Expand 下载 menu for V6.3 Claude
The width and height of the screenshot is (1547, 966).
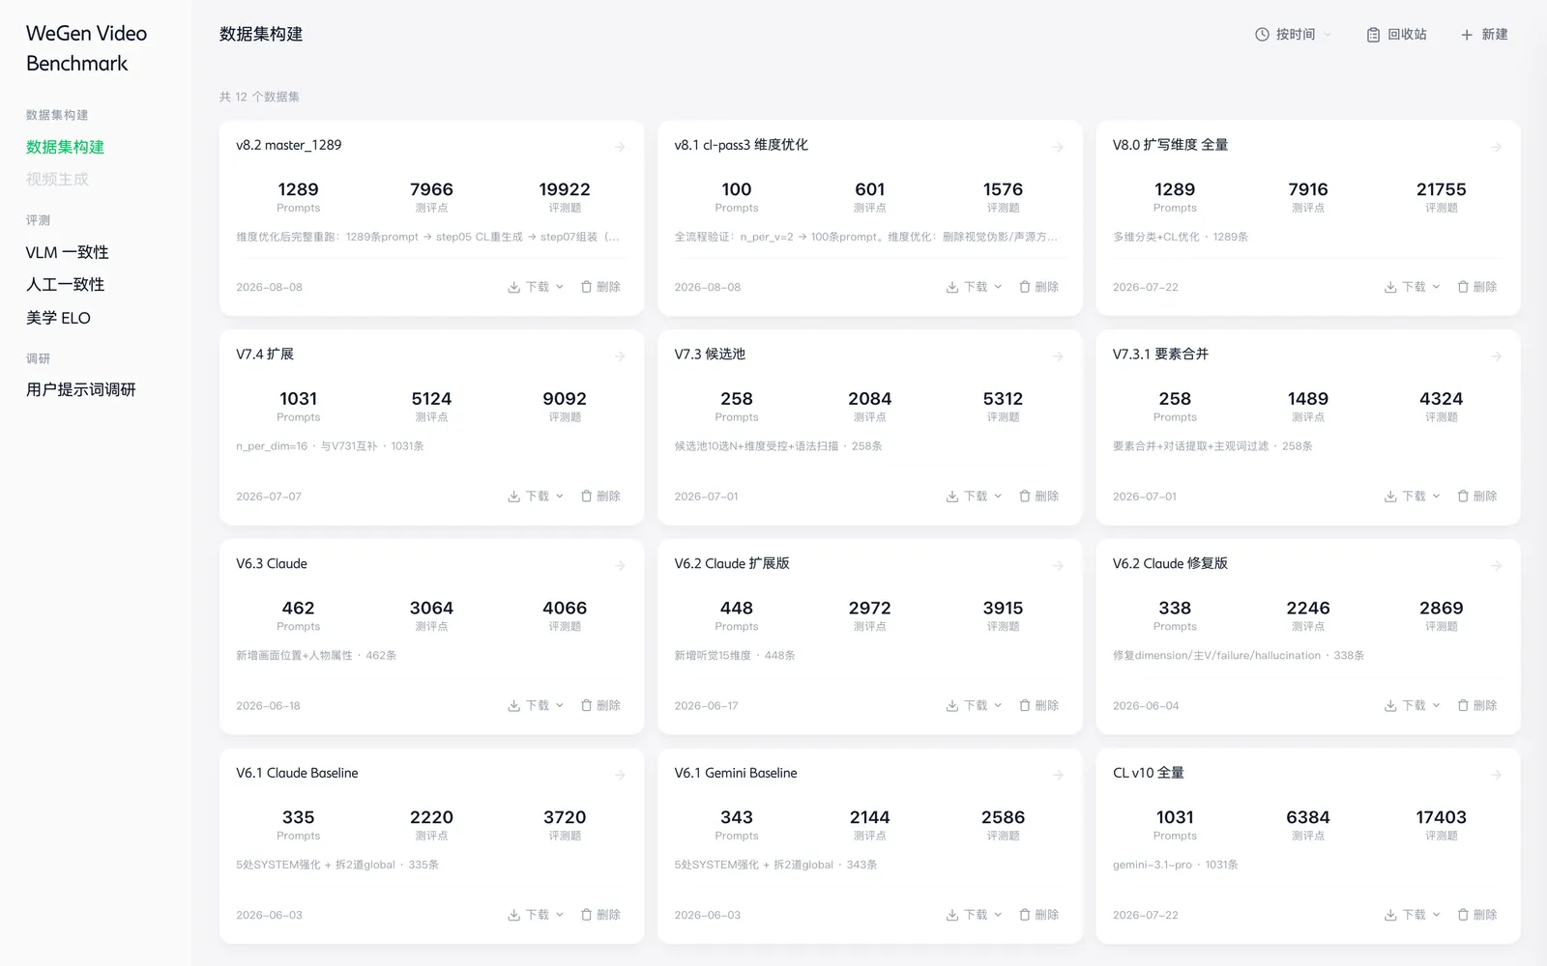(536, 706)
